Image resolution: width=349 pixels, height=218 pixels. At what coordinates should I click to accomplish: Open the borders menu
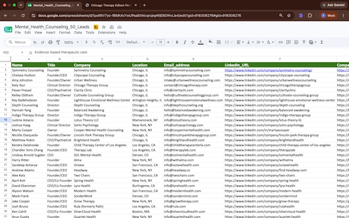click(219, 42)
